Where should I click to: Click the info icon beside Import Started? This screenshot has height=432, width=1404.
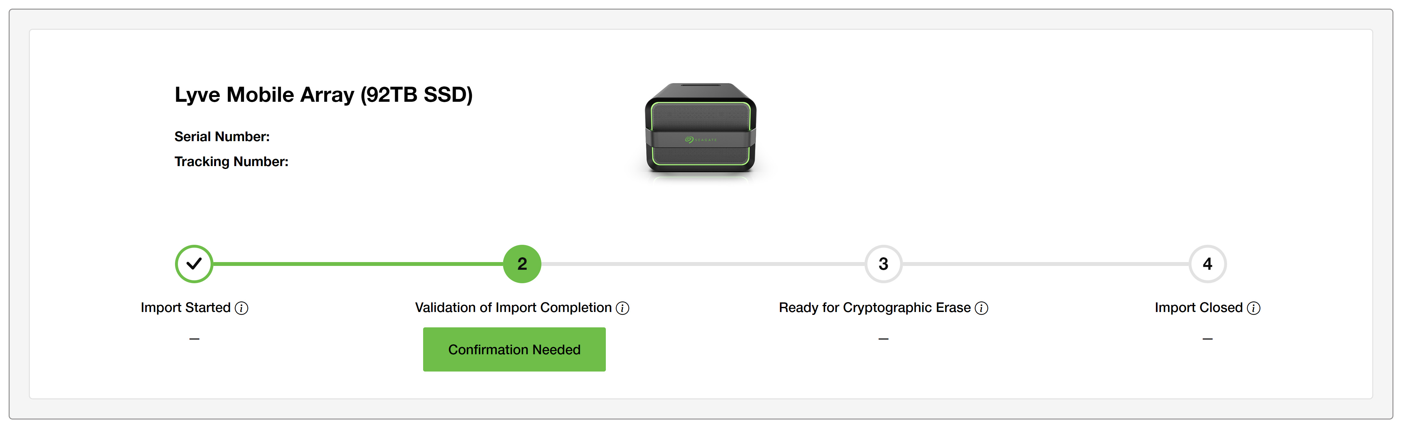tap(241, 308)
